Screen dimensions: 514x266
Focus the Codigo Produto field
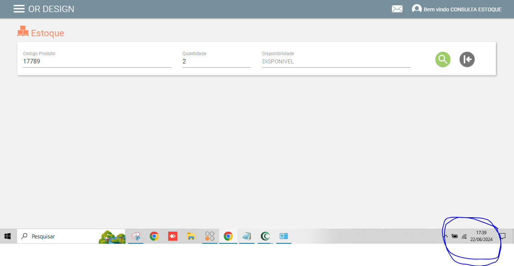pyautogui.click(x=97, y=61)
